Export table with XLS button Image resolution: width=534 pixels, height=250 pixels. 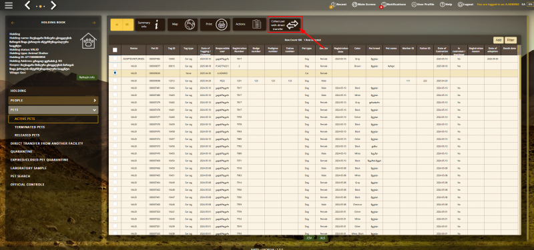[322, 239]
